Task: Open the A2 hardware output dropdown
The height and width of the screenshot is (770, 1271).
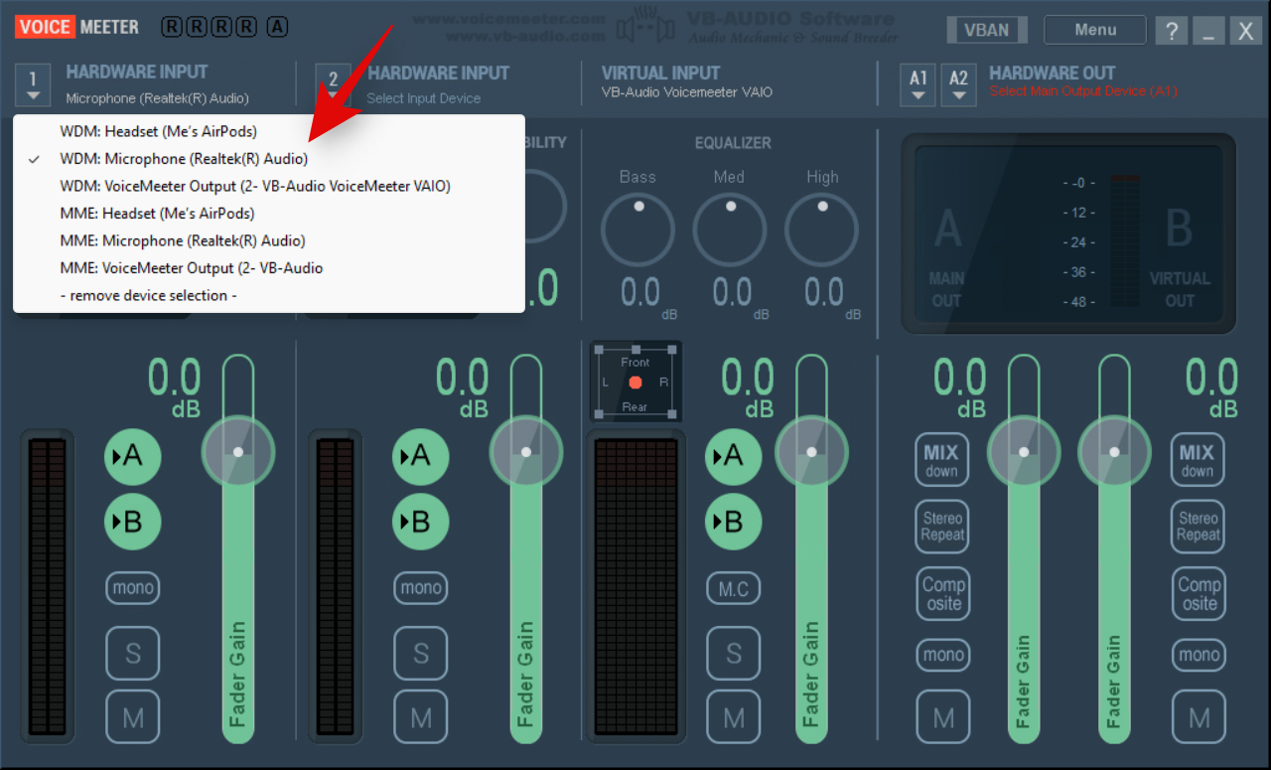Action: pyautogui.click(x=958, y=83)
